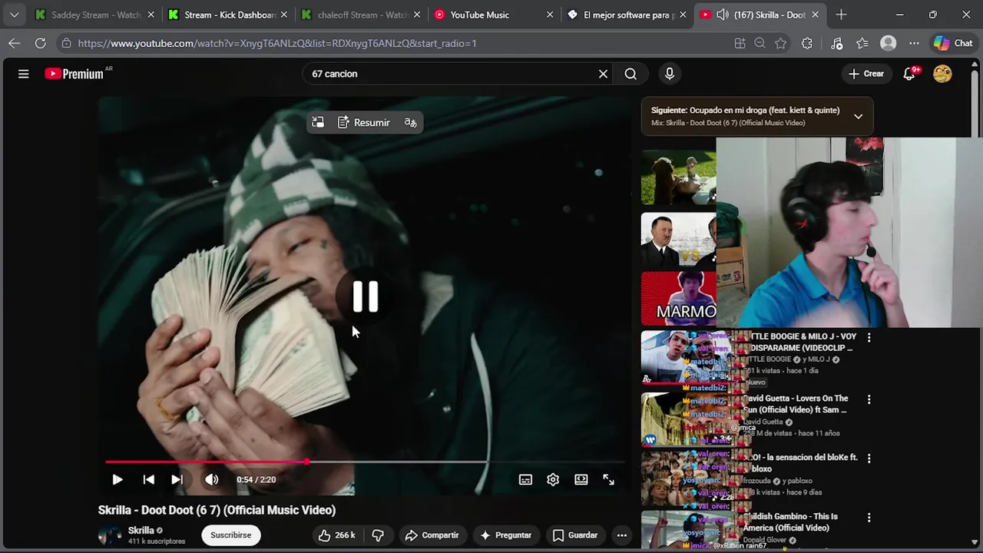Open browser extensions puzzle icon
This screenshot has height=553, width=983.
(807, 43)
